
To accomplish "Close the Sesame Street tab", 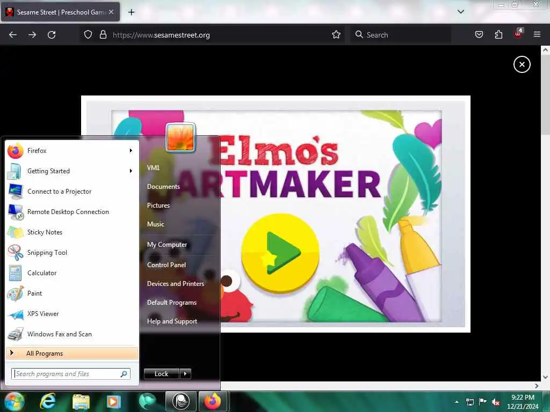I will point(111,12).
